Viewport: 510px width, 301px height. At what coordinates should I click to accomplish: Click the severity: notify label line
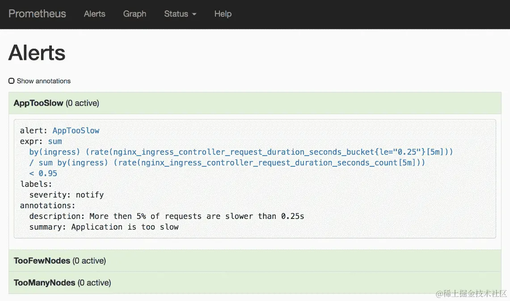click(x=66, y=195)
